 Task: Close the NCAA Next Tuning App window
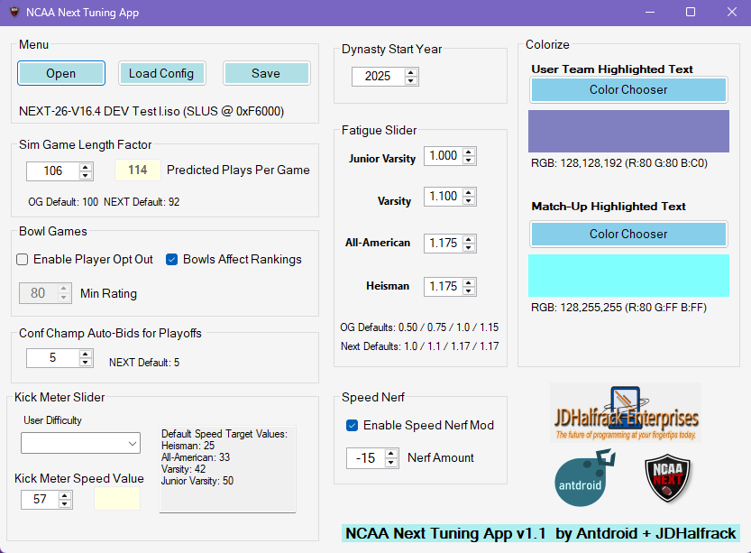[x=732, y=12]
